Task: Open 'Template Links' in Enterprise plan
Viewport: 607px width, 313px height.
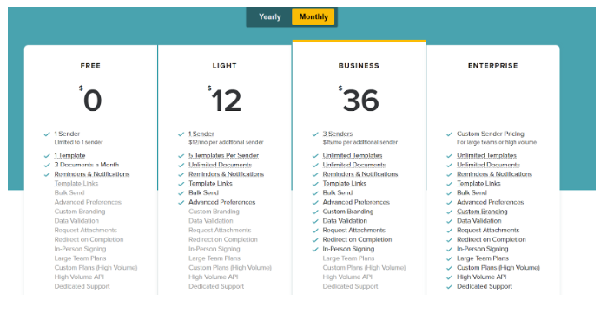Action: click(478, 184)
